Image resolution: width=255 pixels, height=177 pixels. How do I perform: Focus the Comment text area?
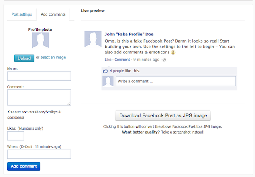click(x=39, y=97)
